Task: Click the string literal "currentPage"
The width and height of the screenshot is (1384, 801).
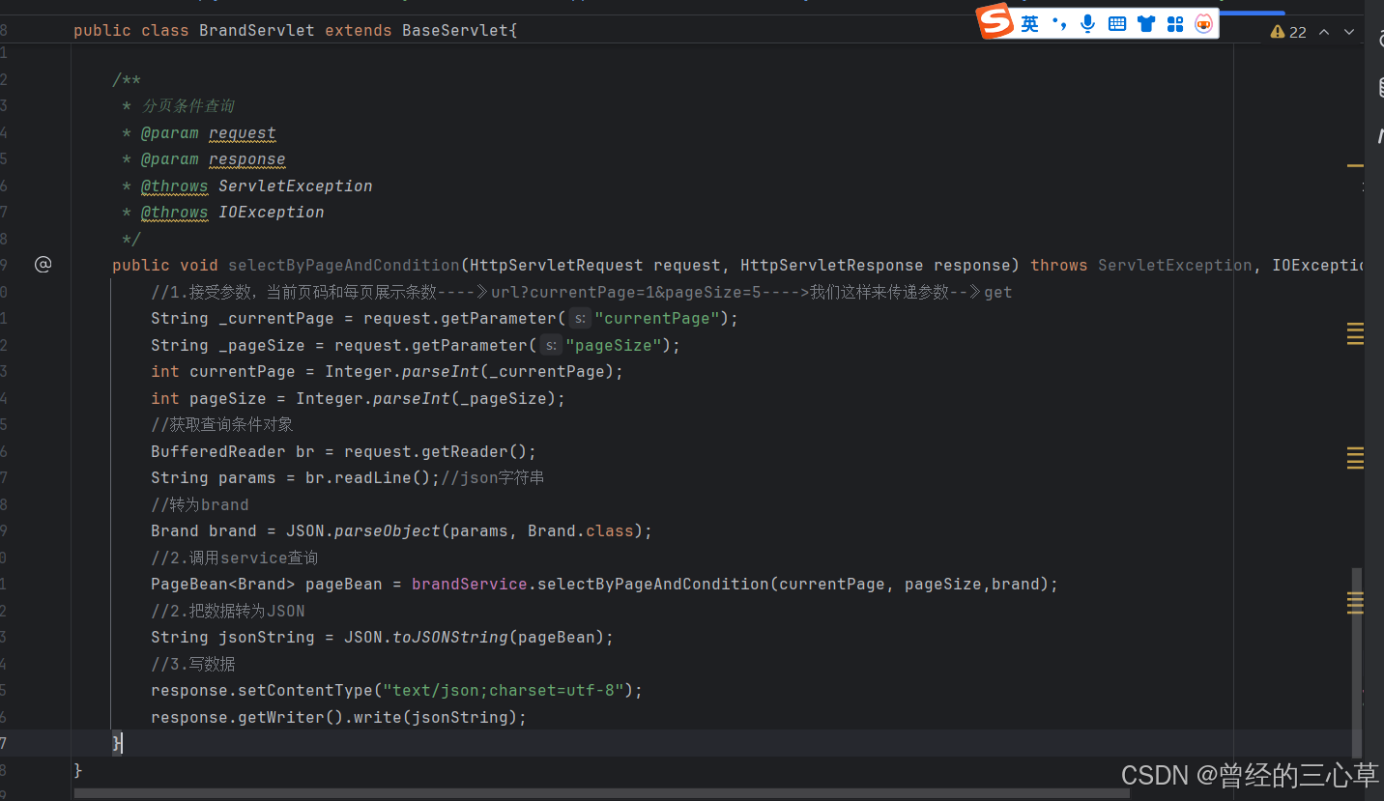Action: 657,319
